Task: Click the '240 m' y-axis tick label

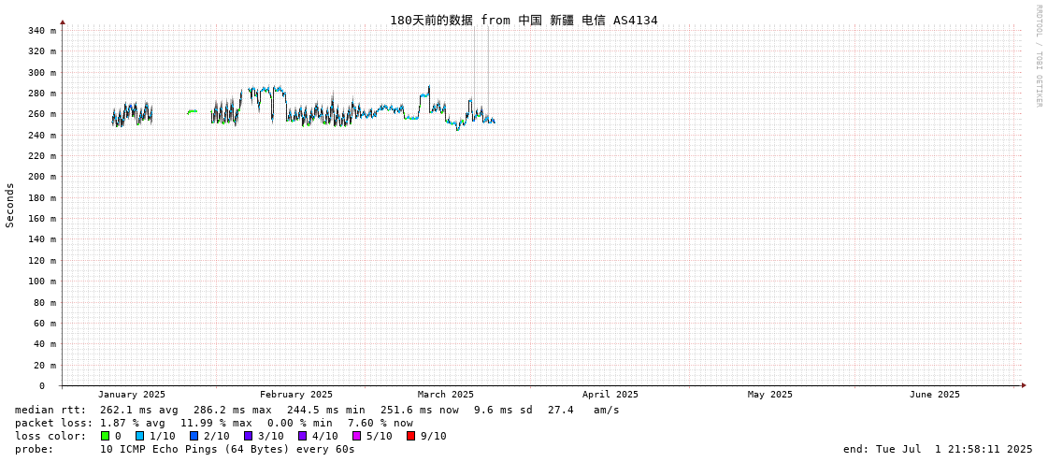Action: click(42, 135)
